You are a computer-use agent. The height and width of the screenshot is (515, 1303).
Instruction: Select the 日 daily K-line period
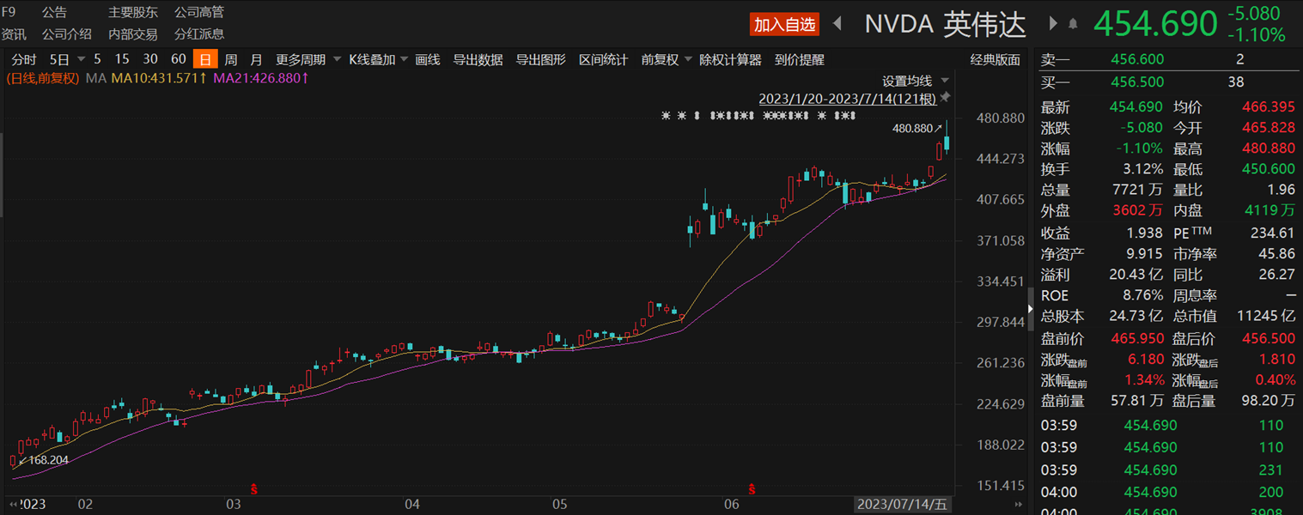(205, 59)
